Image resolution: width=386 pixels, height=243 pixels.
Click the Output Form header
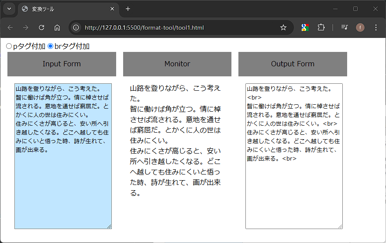point(293,64)
